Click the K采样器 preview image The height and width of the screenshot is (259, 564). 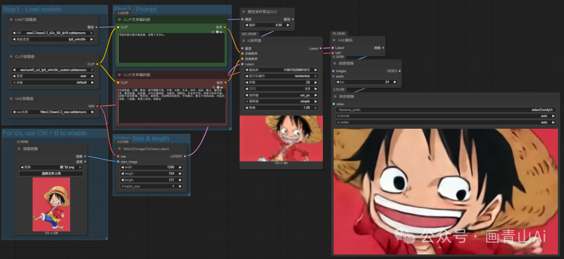[x=281, y=138]
